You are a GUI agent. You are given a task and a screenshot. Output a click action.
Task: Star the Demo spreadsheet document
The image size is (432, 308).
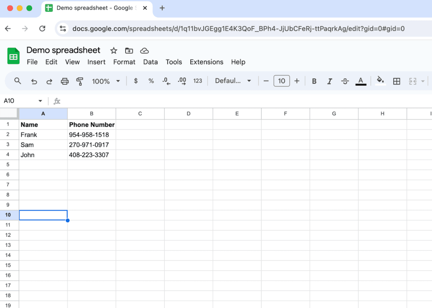pos(113,50)
